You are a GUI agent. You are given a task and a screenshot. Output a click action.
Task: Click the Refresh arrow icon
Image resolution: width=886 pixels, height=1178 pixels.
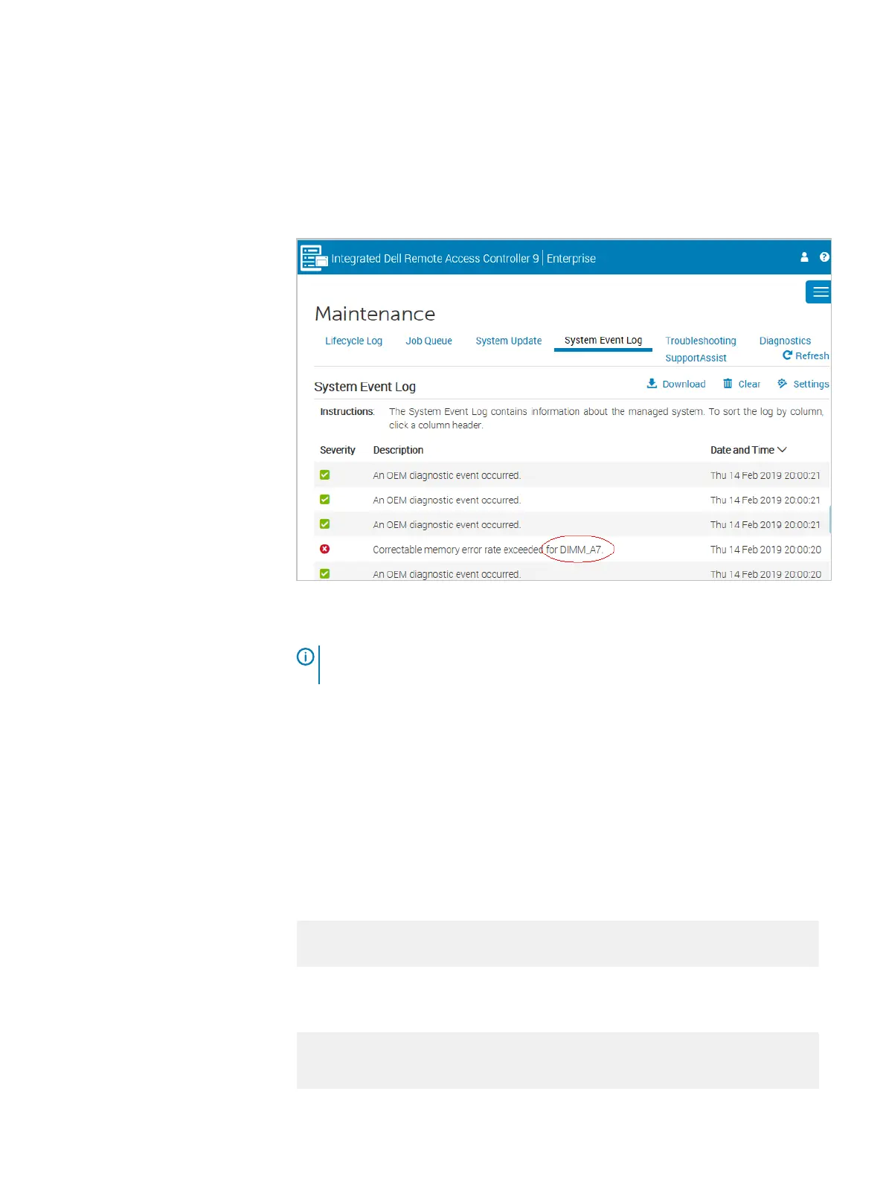tap(787, 355)
